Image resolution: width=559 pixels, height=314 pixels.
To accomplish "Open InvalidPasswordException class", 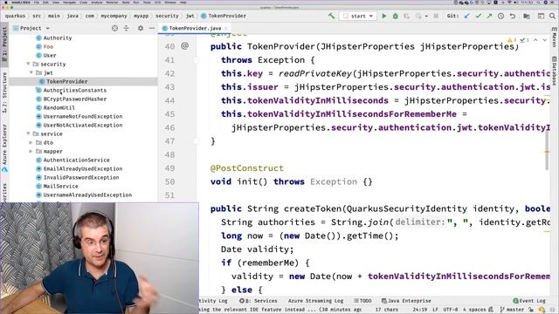I will tap(81, 177).
